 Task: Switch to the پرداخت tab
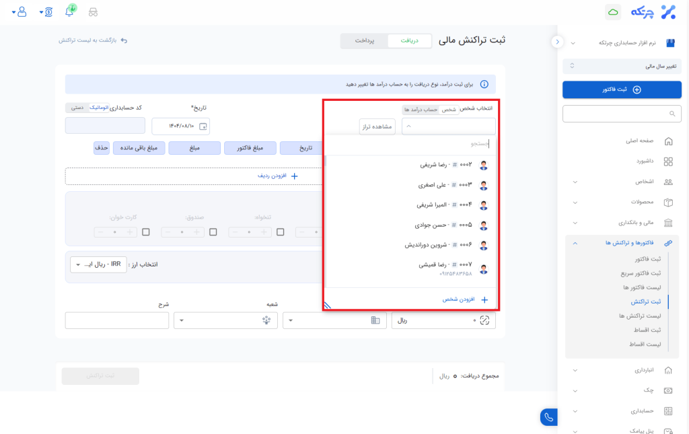tap(364, 41)
